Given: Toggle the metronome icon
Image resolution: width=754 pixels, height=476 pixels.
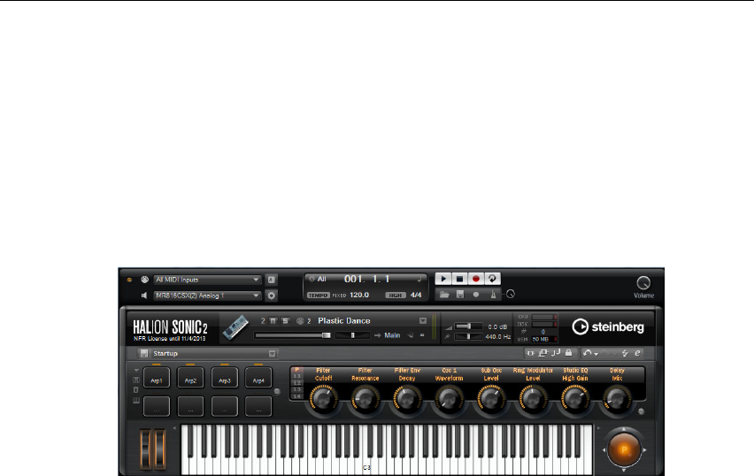Looking at the screenshot, I should pos(493,295).
